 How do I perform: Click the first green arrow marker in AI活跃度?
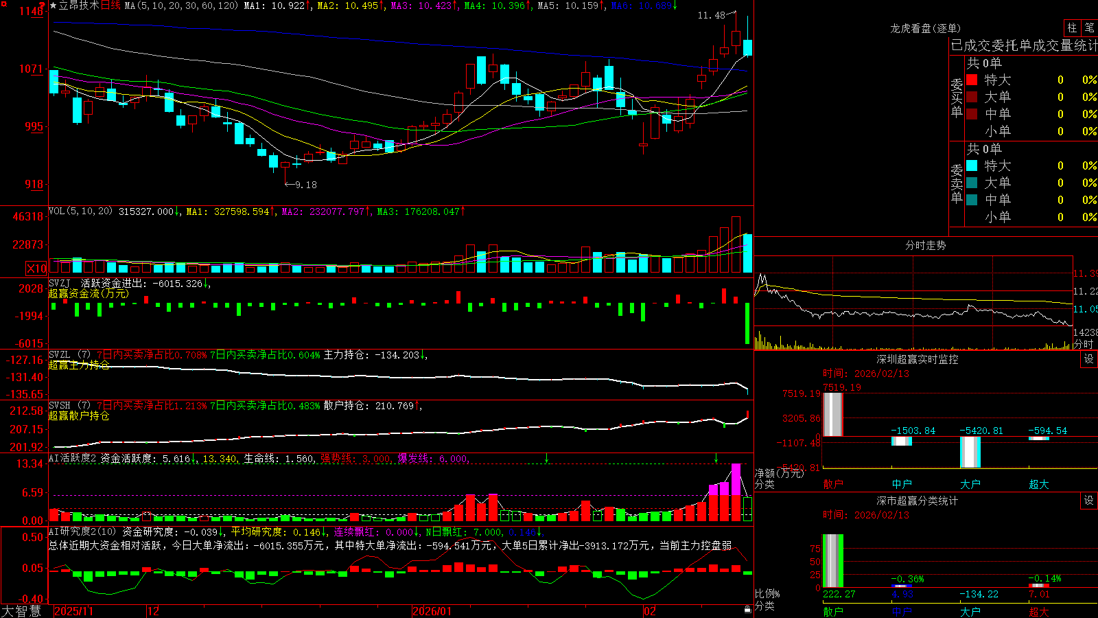pyautogui.click(x=546, y=458)
